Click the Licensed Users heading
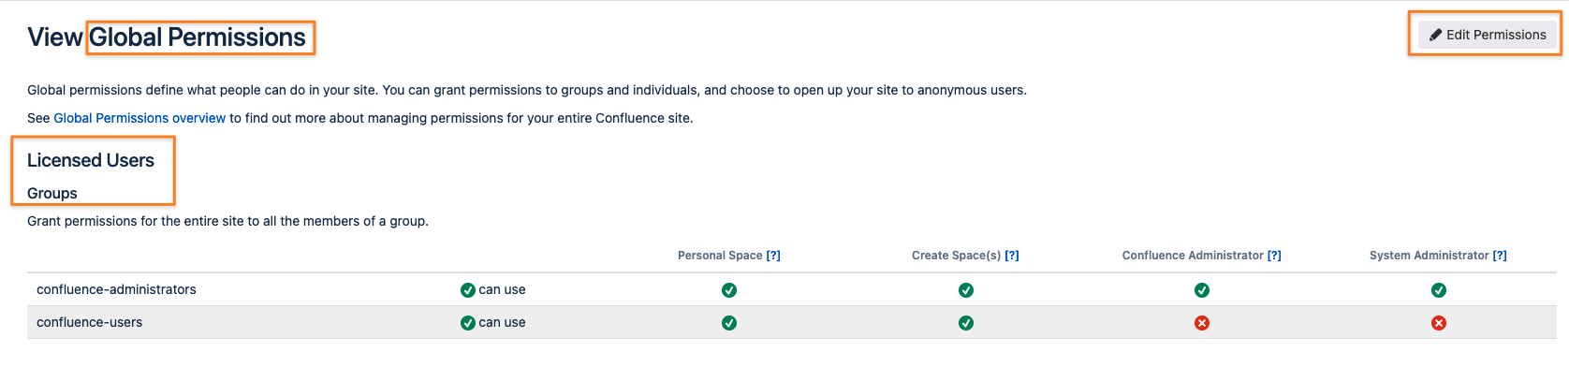The image size is (1569, 367). (x=91, y=160)
